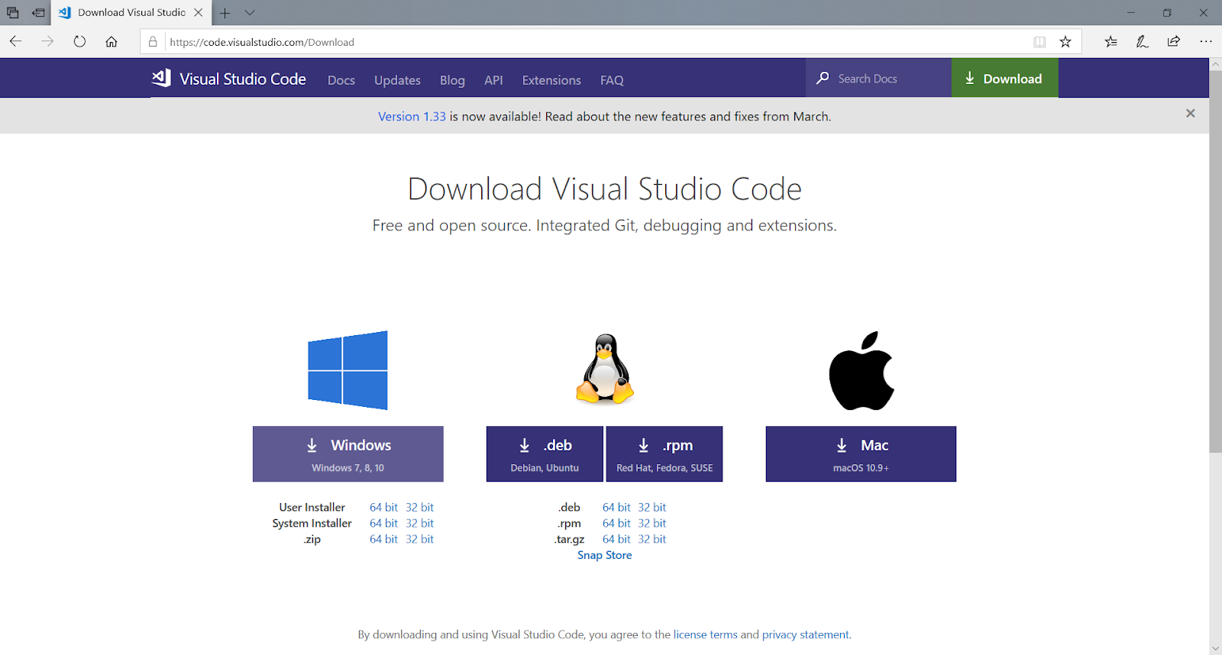1222x655 pixels.
Task: Click the site lock icon in address bar
Action: click(153, 42)
